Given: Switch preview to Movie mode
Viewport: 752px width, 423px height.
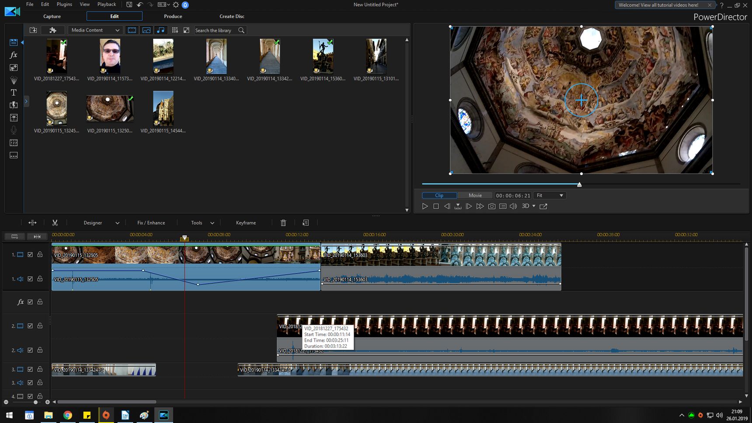Looking at the screenshot, I should pyautogui.click(x=475, y=195).
